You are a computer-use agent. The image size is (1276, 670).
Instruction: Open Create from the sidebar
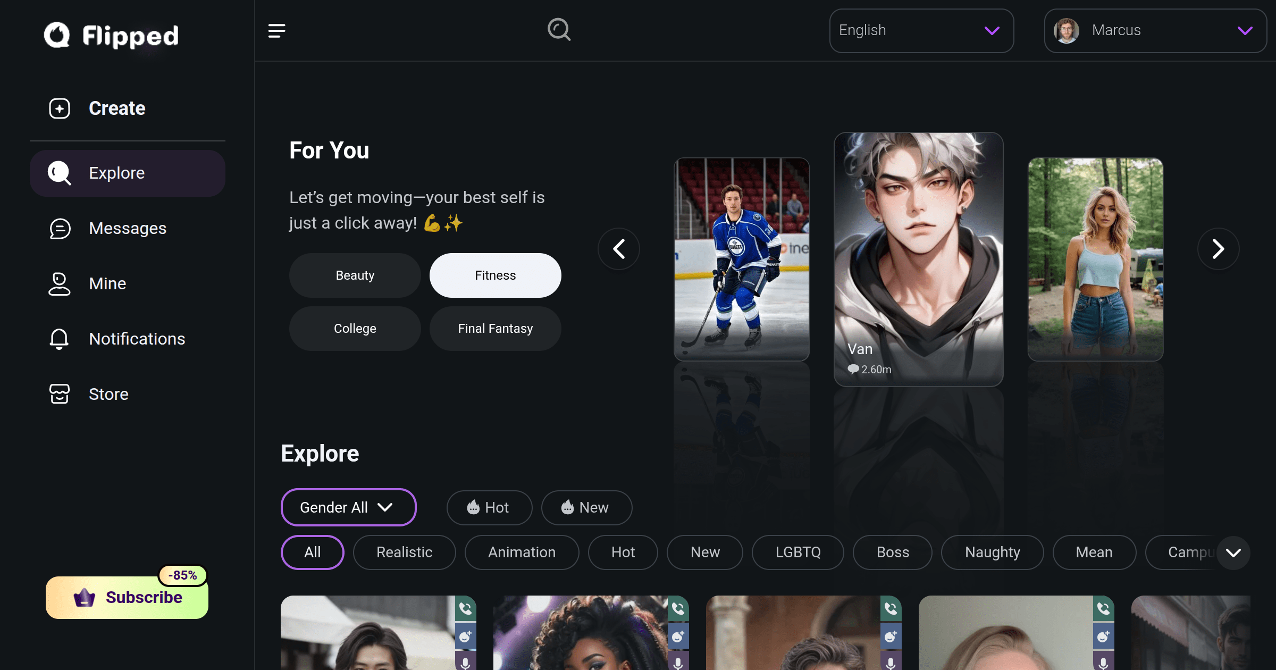click(x=117, y=108)
